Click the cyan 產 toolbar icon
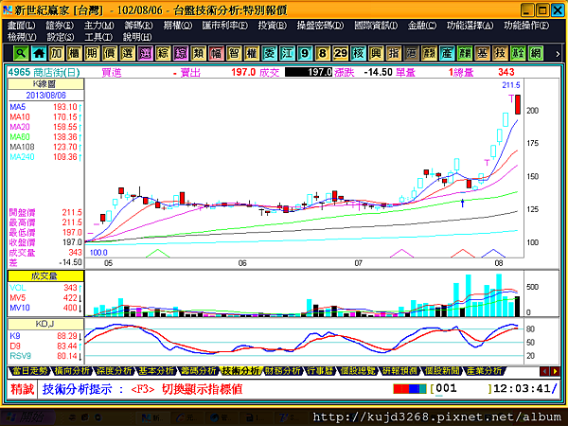 [447, 54]
